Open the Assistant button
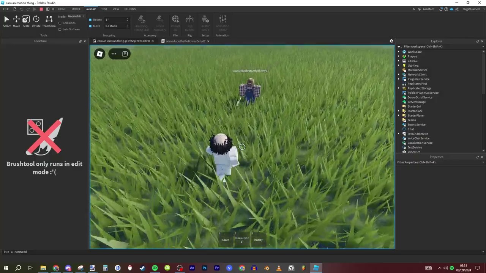486x273 pixels. (x=426, y=9)
